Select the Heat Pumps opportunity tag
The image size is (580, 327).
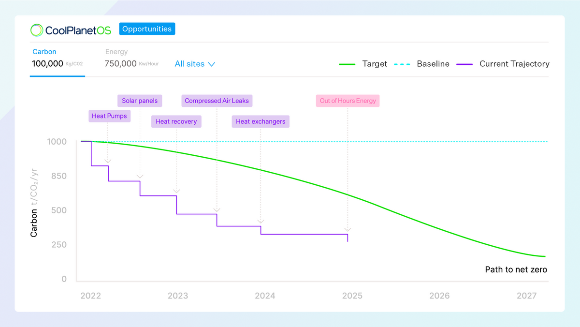pos(109,116)
